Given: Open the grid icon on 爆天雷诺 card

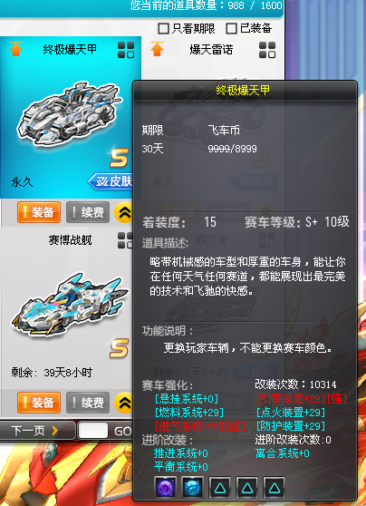Looking at the screenshot, I should point(267,50).
